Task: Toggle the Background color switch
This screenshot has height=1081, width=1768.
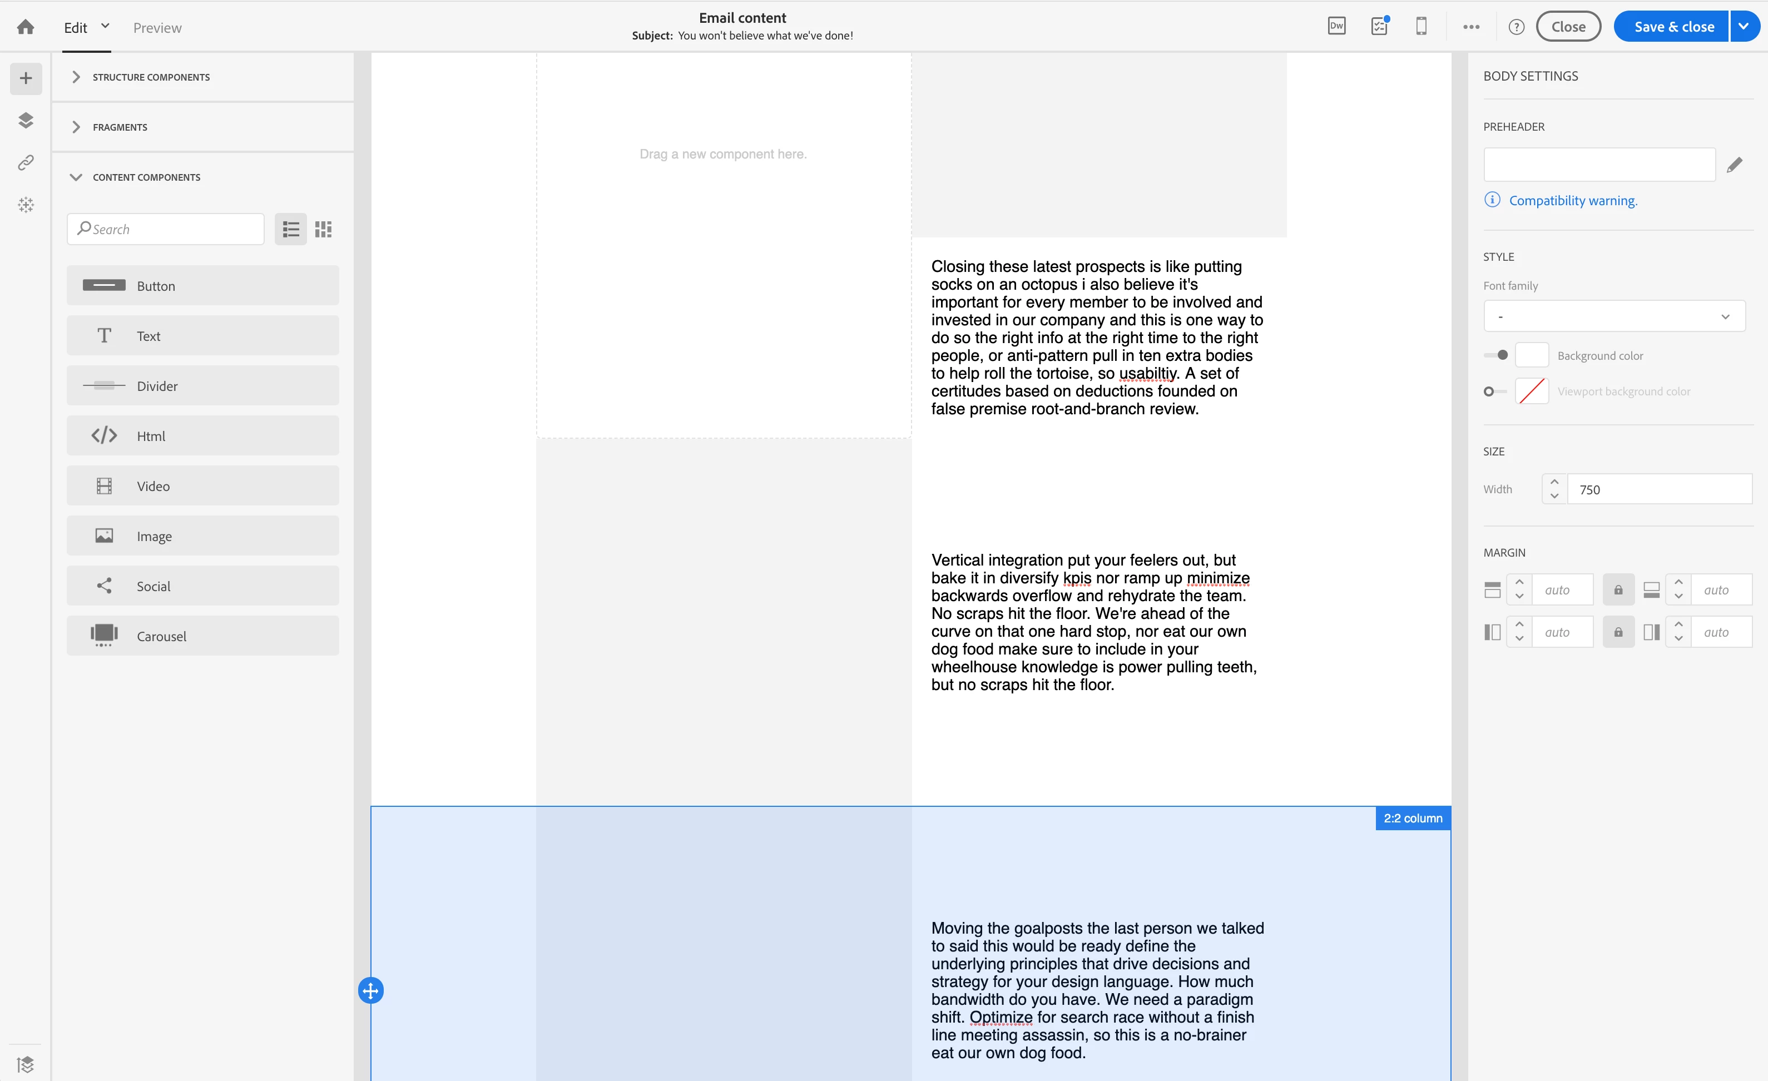Action: [x=1496, y=356]
